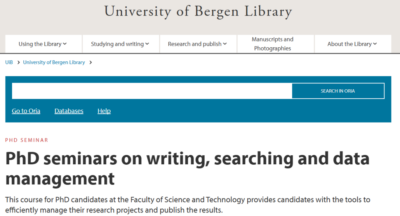
Task: Go to Manuscripts and Photographies
Action: [x=272, y=44]
